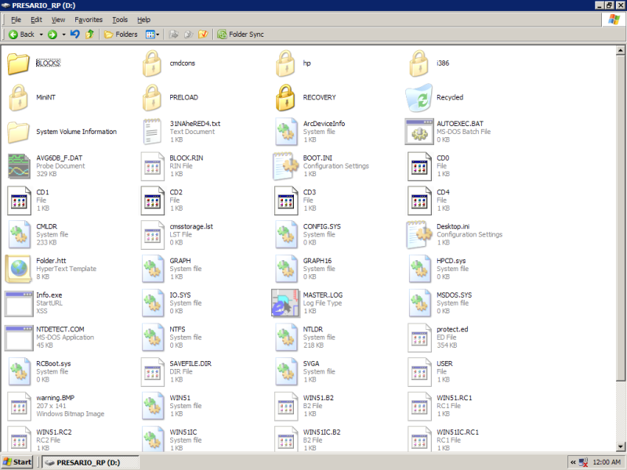Click the GRAPH16 file name

coord(317,261)
